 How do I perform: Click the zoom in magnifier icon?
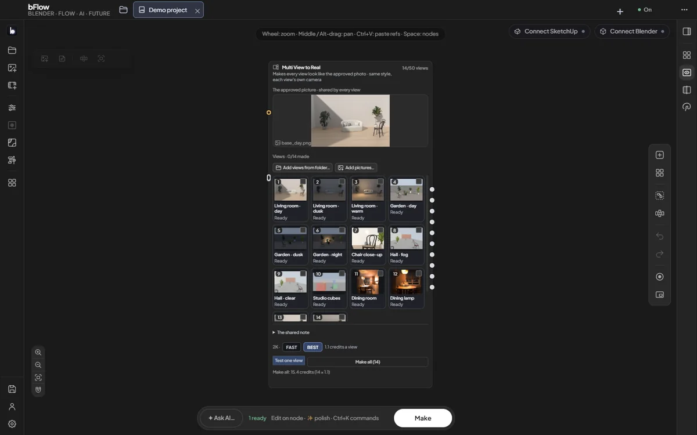[x=38, y=352]
